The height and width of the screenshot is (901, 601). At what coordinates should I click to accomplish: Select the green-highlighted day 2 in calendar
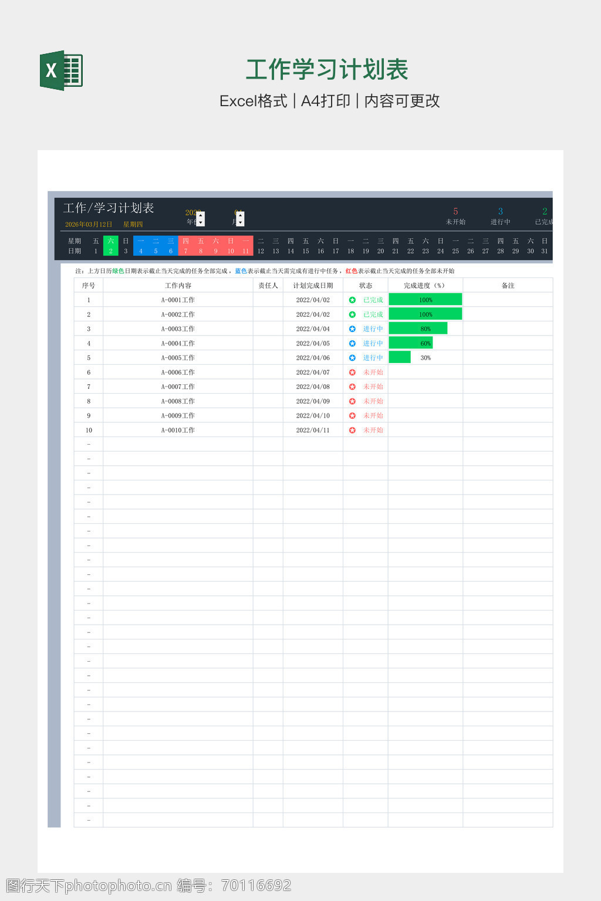tap(111, 246)
